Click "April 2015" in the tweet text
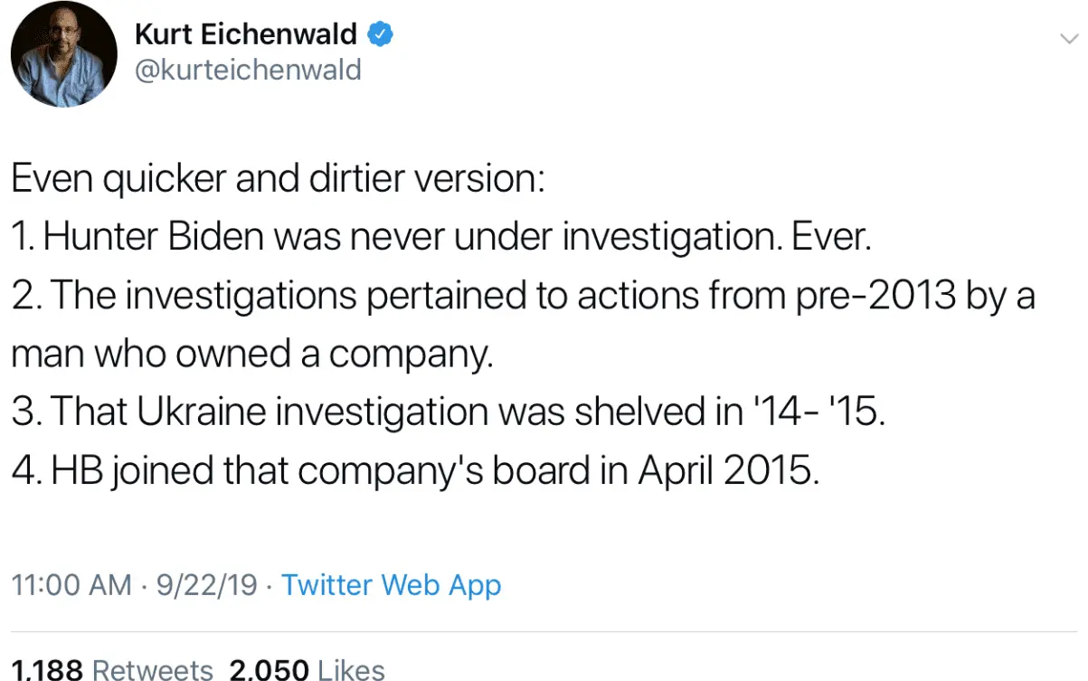Screen dimensions: 1088x681 tap(728, 472)
